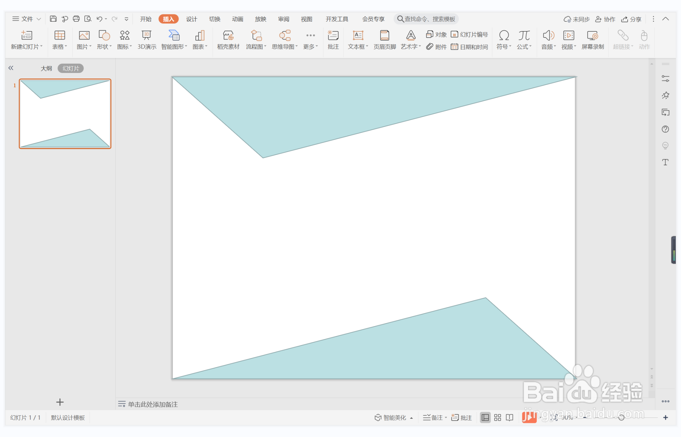Open the 开发工具 developer tab

[x=337, y=19]
